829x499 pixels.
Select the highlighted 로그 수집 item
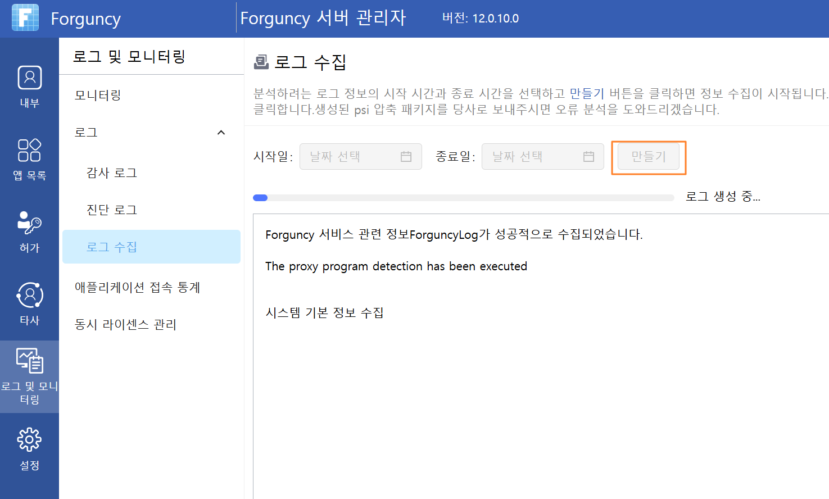[151, 247]
